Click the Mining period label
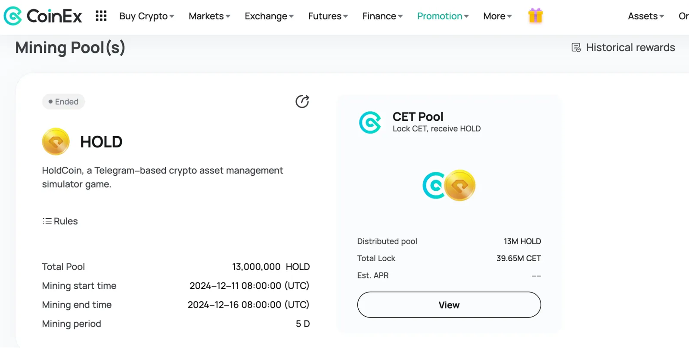The width and height of the screenshot is (689, 348). tap(71, 324)
